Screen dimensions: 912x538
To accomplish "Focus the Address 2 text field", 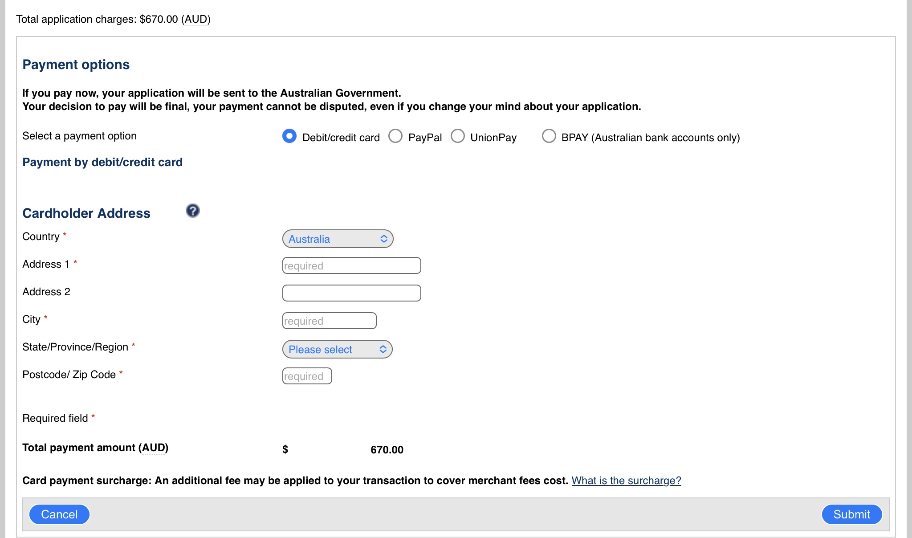I will pyautogui.click(x=352, y=293).
